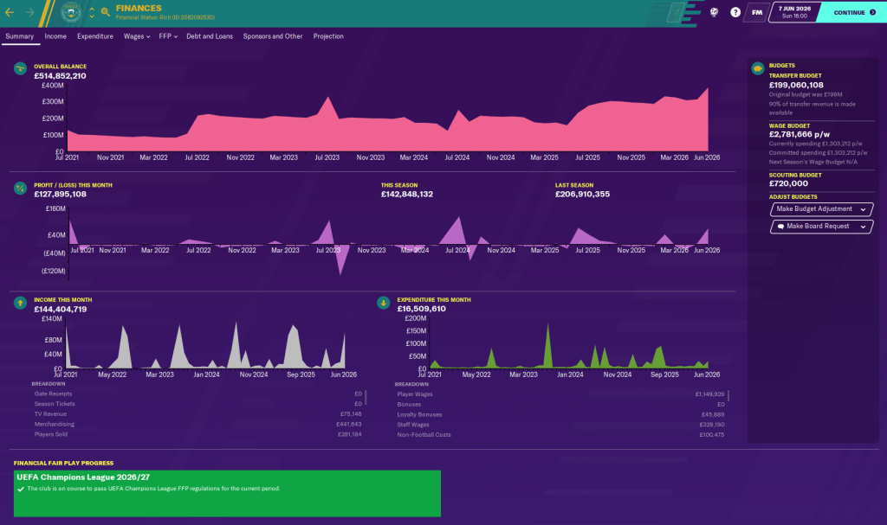Click the back navigation arrow
887x525 pixels.
point(10,12)
